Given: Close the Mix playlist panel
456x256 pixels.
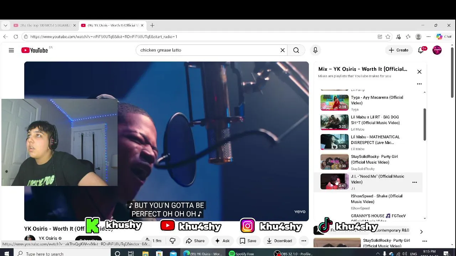Looking at the screenshot, I should point(419,72).
